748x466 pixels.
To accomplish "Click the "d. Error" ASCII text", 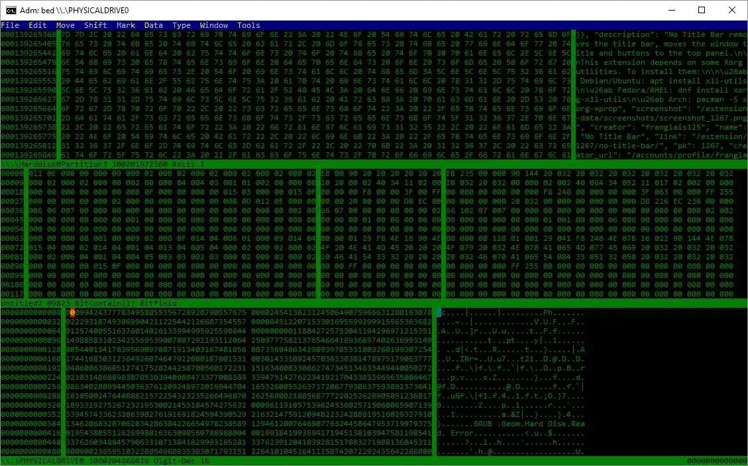I will pos(455,433).
